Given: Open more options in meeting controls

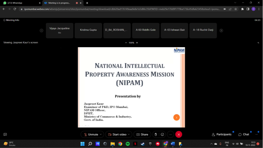Looking at the screenshot, I should tap(170, 135).
